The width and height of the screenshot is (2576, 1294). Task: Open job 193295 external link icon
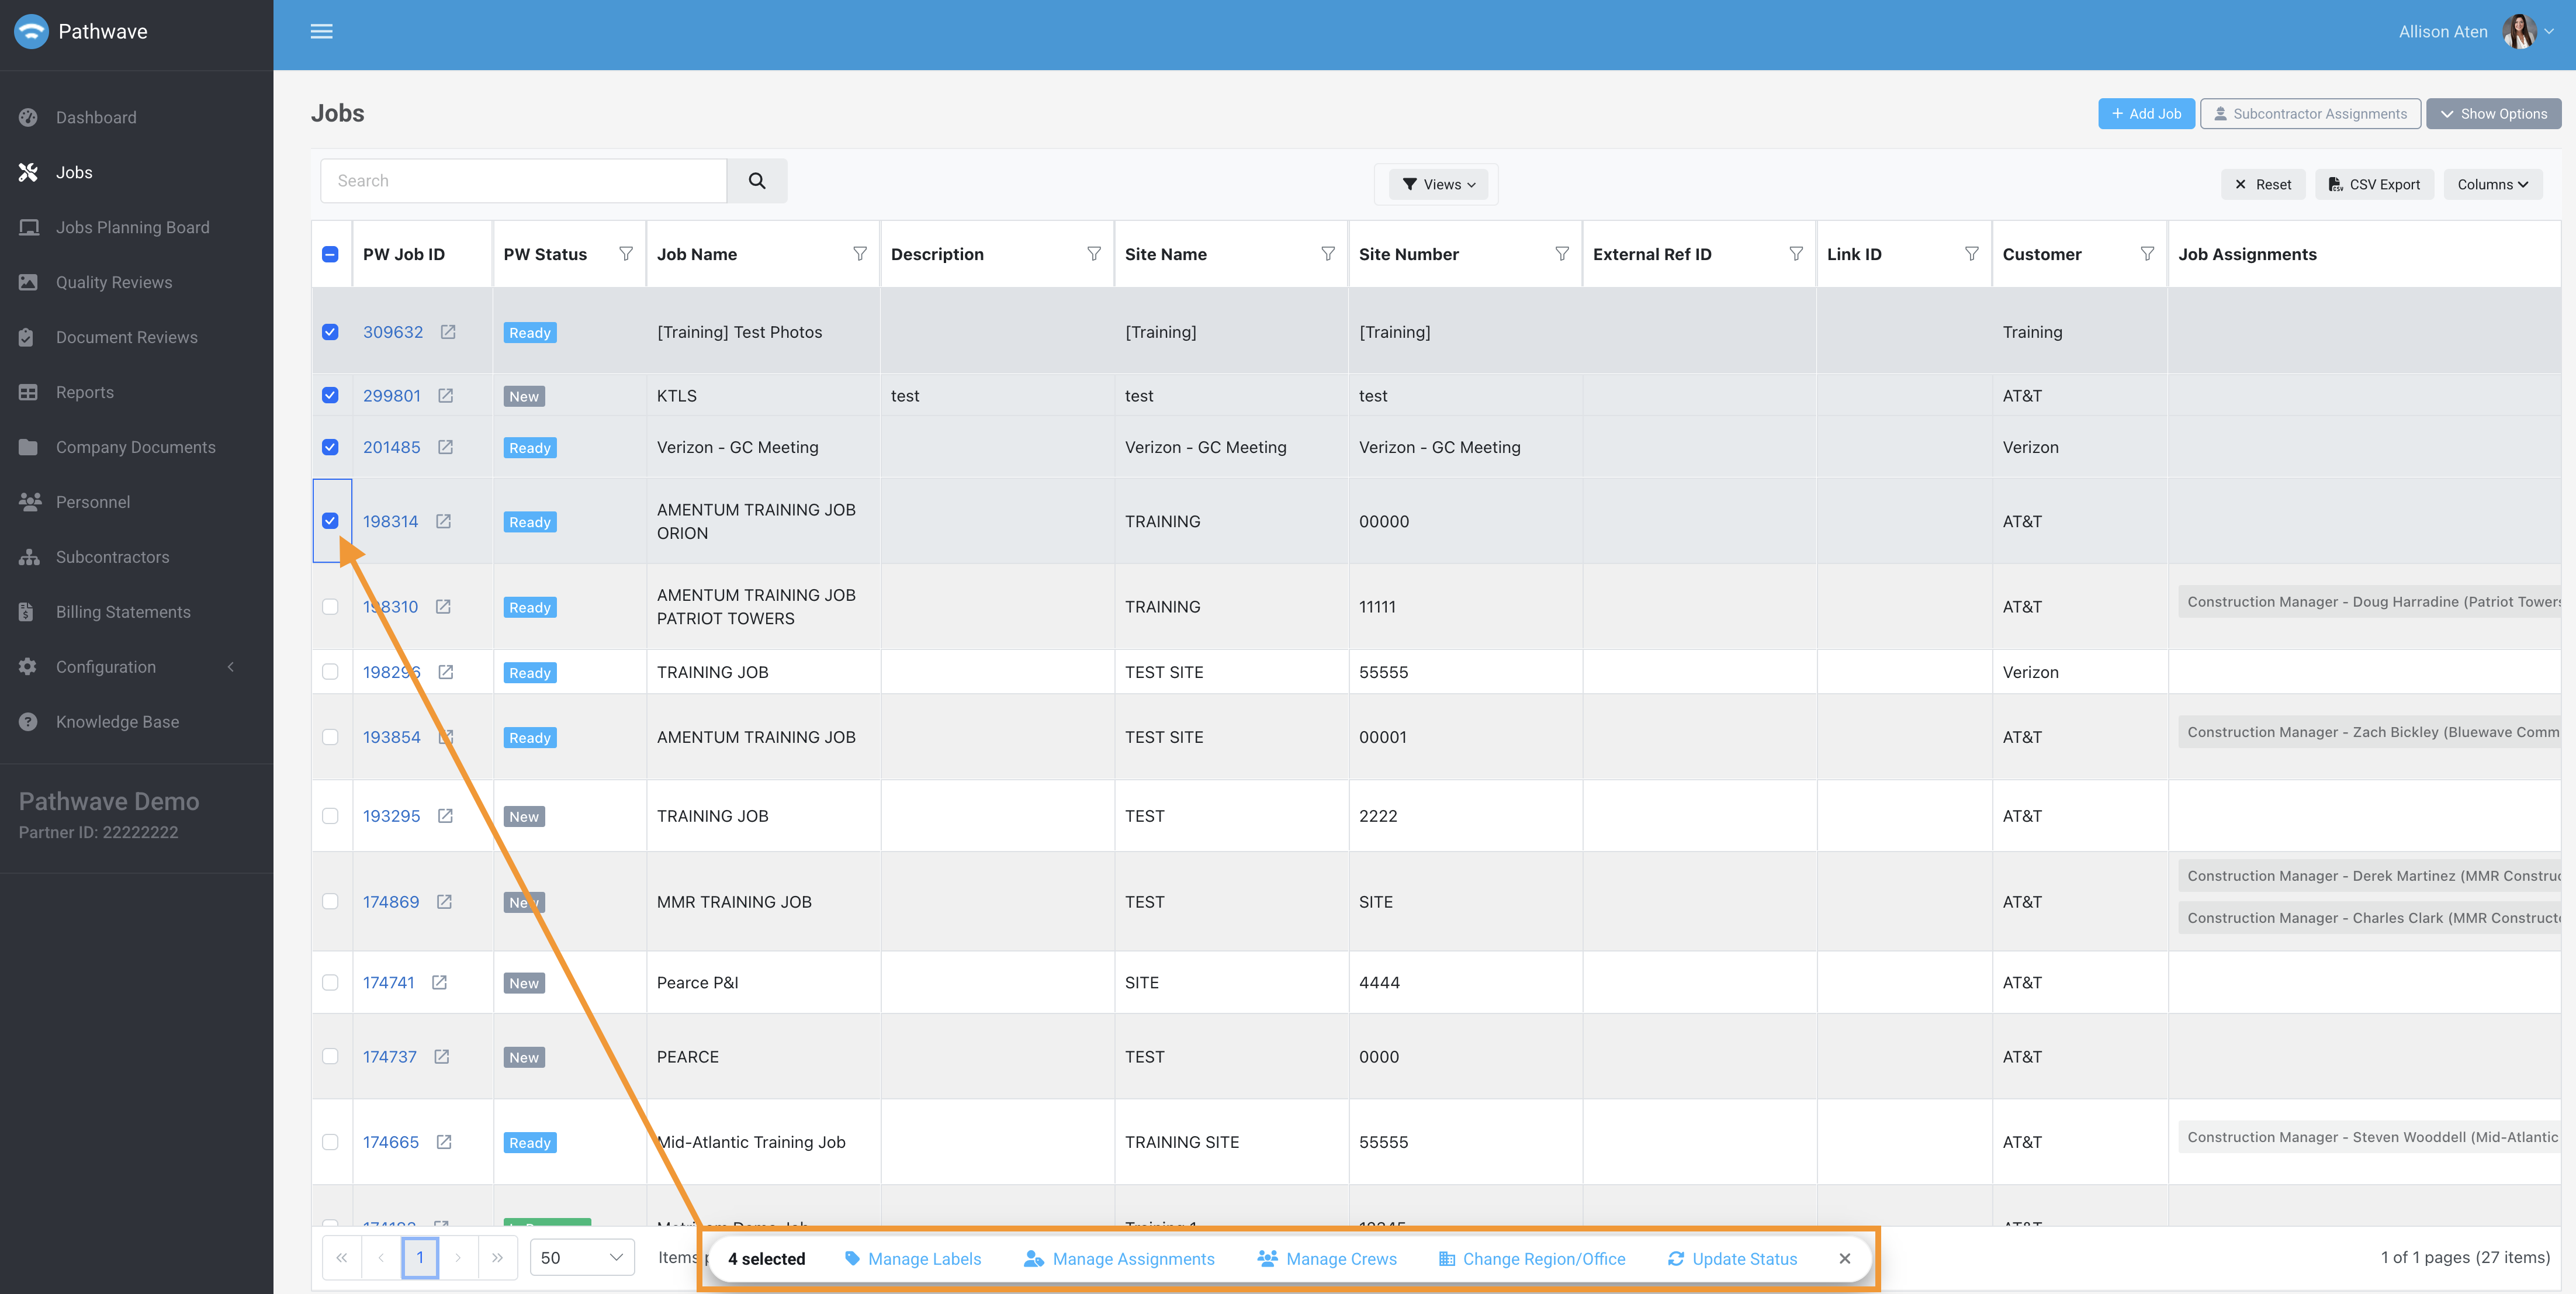click(x=446, y=816)
